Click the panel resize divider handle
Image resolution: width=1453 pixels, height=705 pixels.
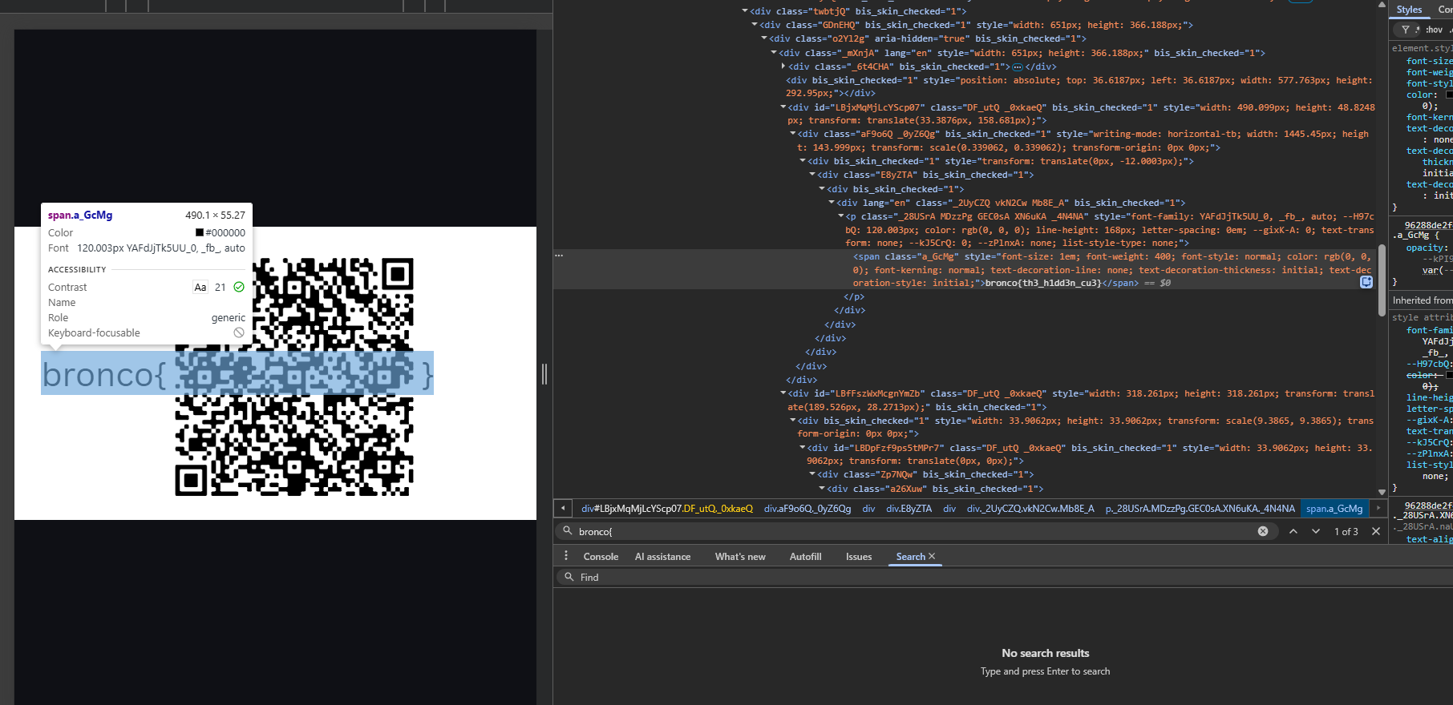544,373
